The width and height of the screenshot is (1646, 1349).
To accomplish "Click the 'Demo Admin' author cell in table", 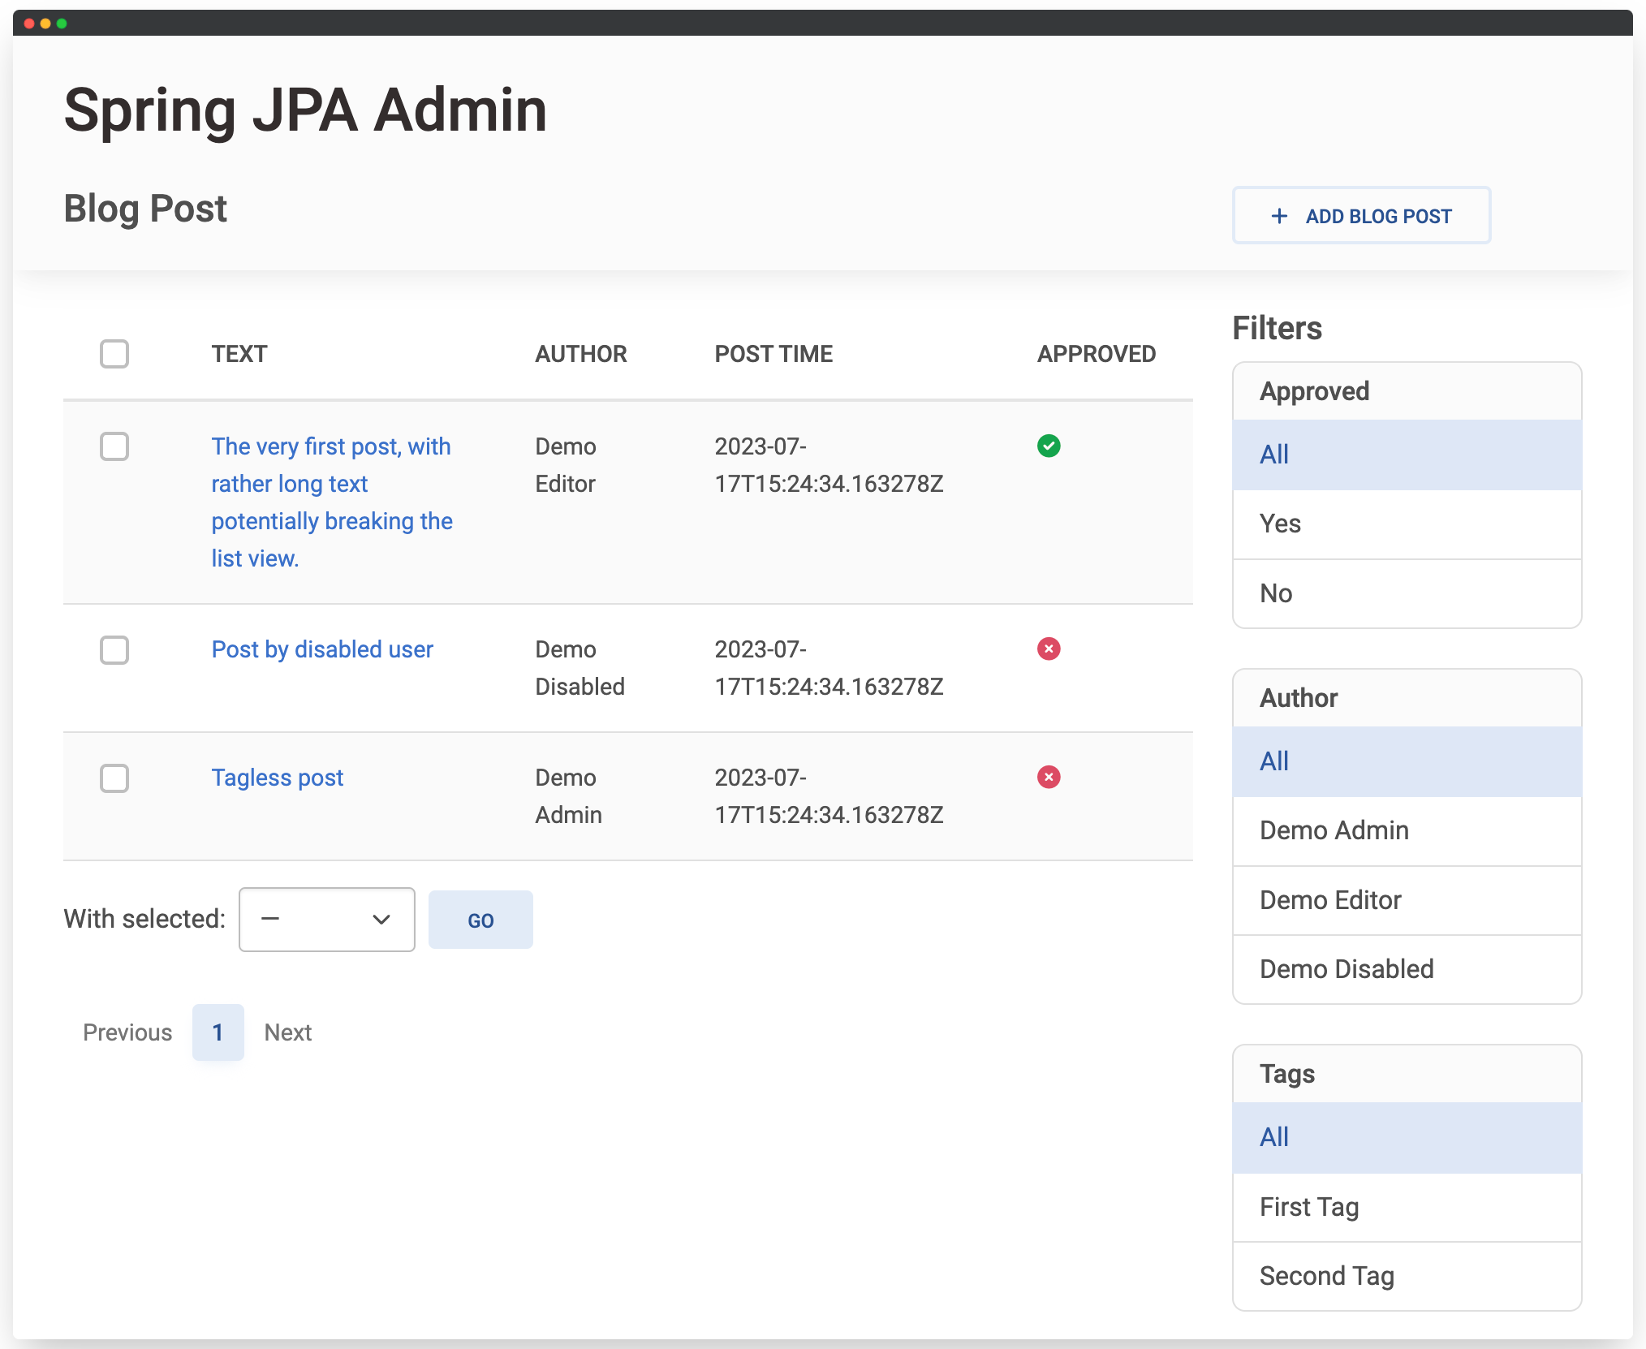I will [x=568, y=796].
